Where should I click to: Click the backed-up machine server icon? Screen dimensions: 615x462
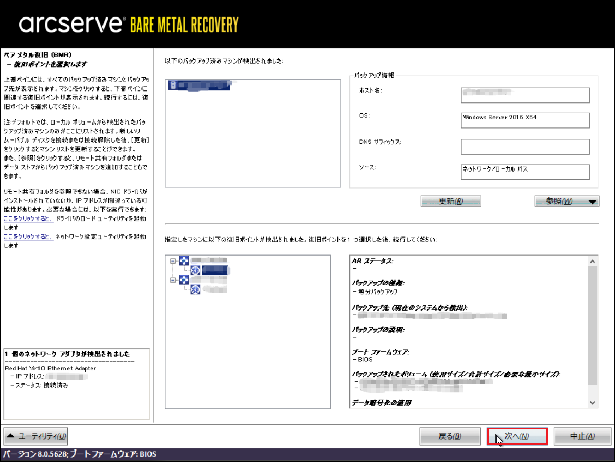[173, 85]
